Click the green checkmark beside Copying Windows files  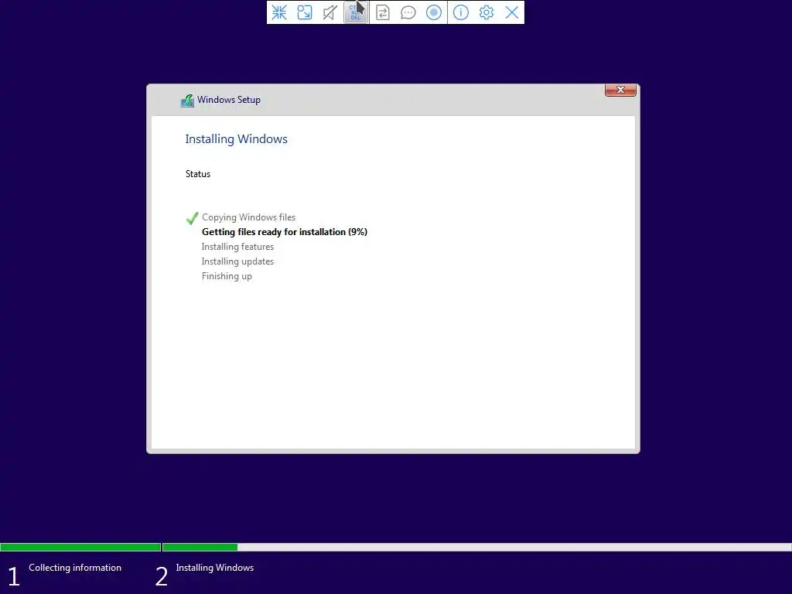(192, 218)
